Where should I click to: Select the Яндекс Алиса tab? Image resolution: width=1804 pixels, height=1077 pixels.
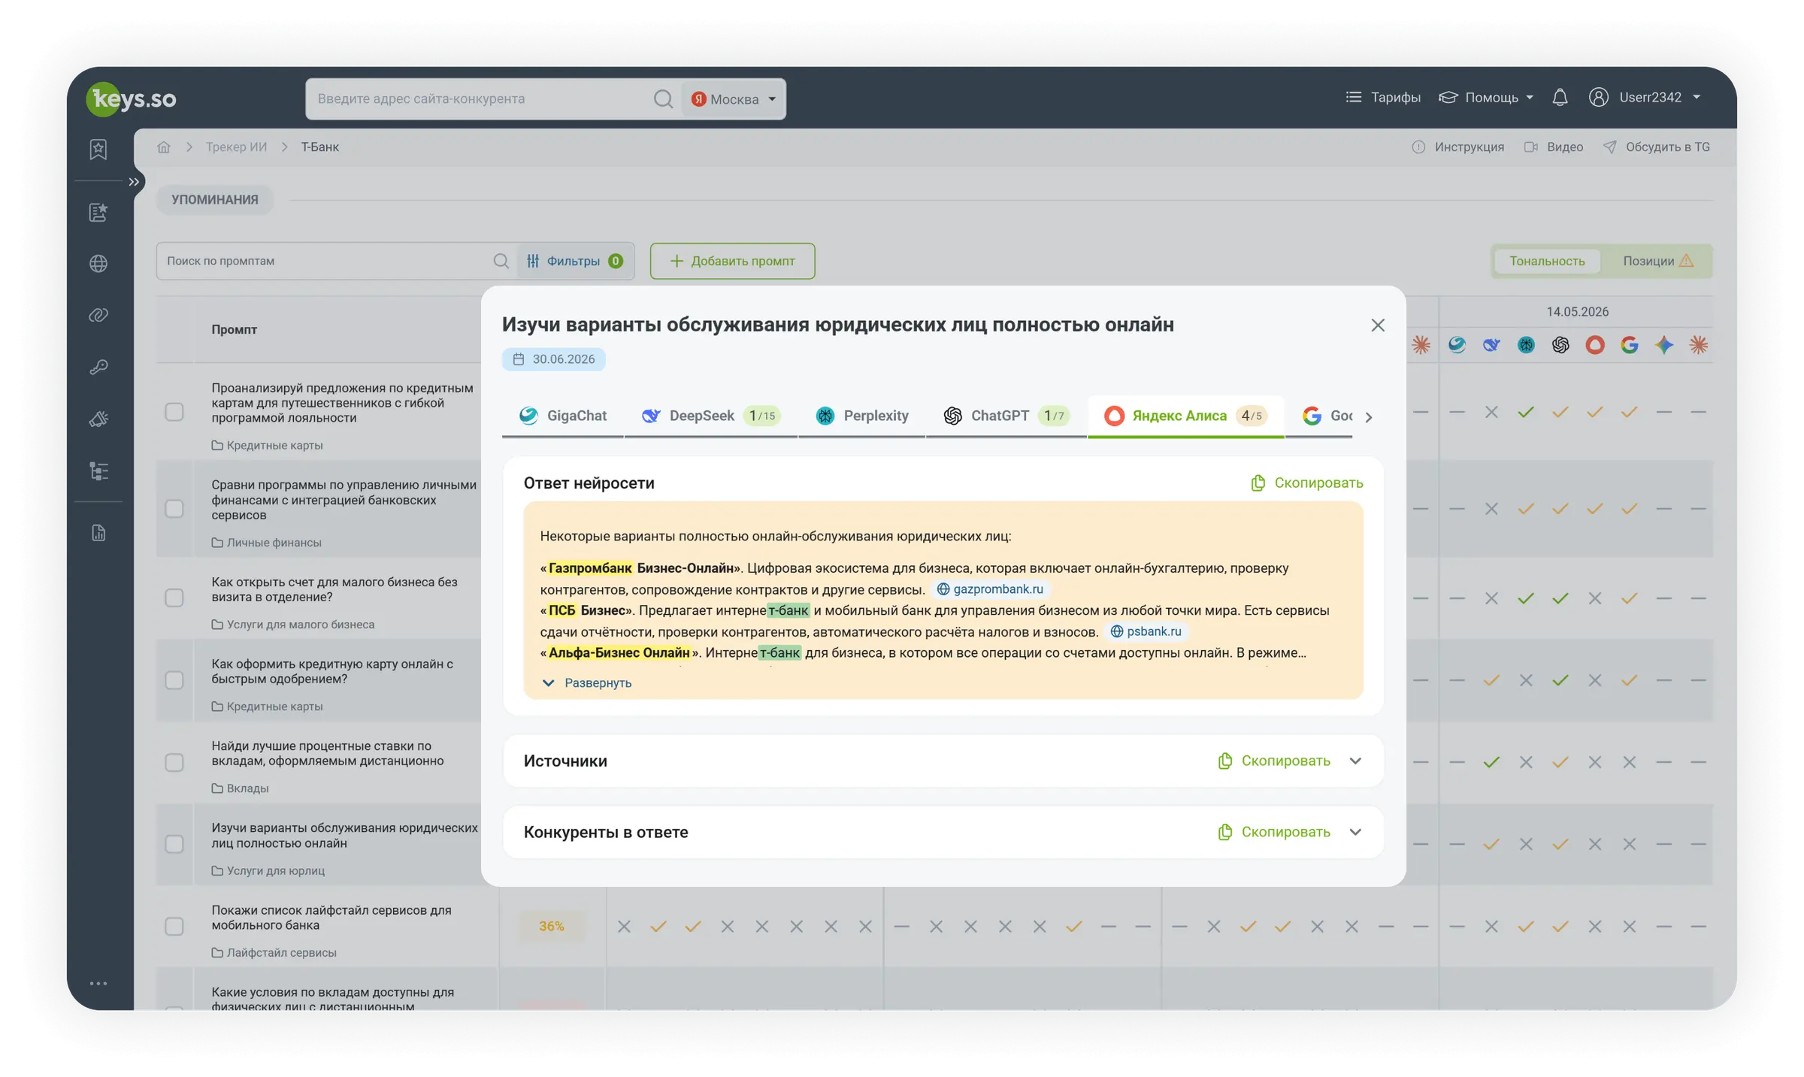1185,416
